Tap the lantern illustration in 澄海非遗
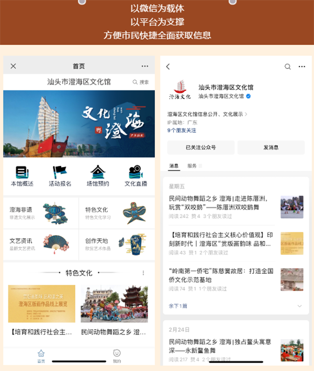The width and height of the screenshot is (314, 371). [55, 213]
